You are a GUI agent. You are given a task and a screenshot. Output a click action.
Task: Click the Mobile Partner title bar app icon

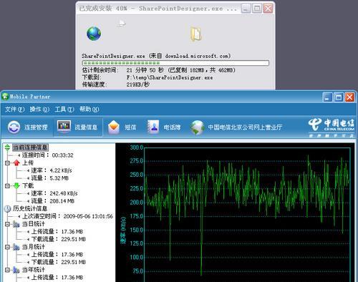(5, 97)
